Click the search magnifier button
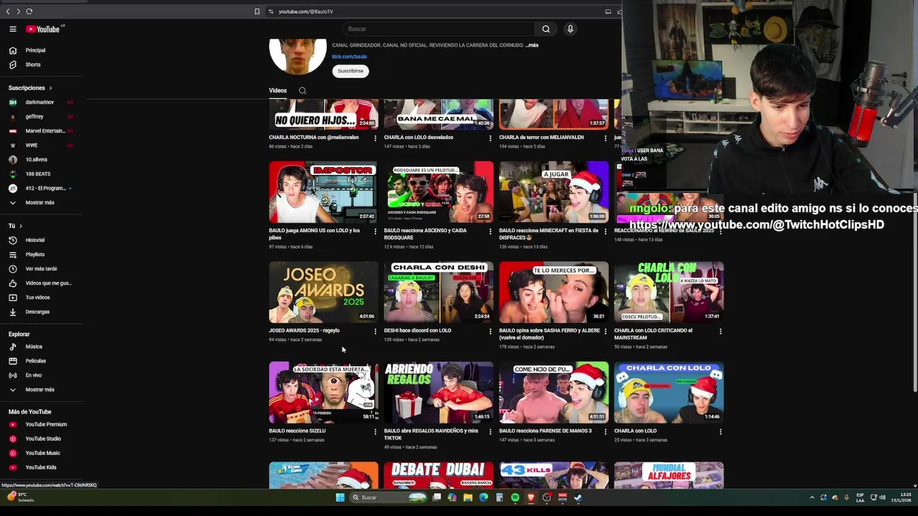 [546, 29]
